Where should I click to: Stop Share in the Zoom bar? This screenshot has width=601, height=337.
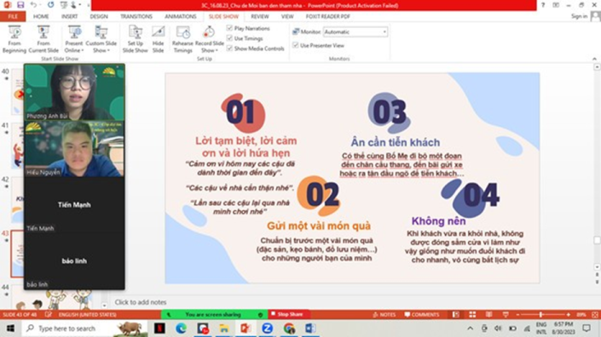tap(289, 314)
